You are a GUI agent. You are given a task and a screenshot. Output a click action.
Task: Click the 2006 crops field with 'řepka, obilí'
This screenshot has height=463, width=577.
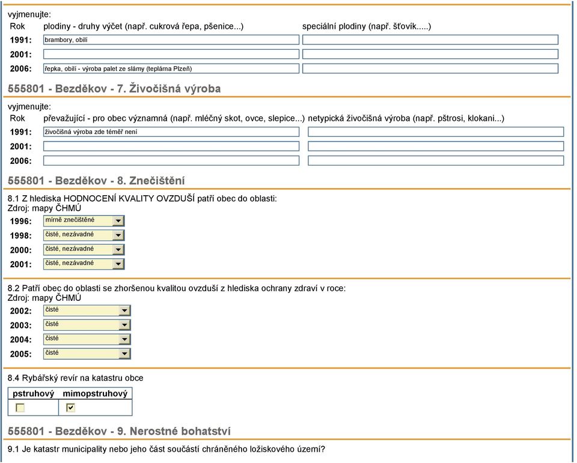pyautogui.click(x=171, y=68)
